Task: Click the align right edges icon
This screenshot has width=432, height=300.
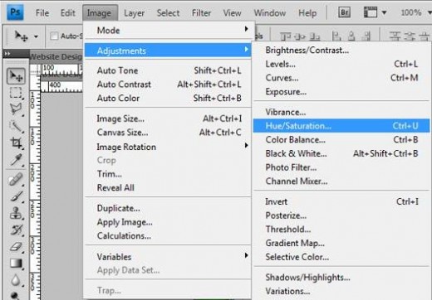Action: pos(366,36)
